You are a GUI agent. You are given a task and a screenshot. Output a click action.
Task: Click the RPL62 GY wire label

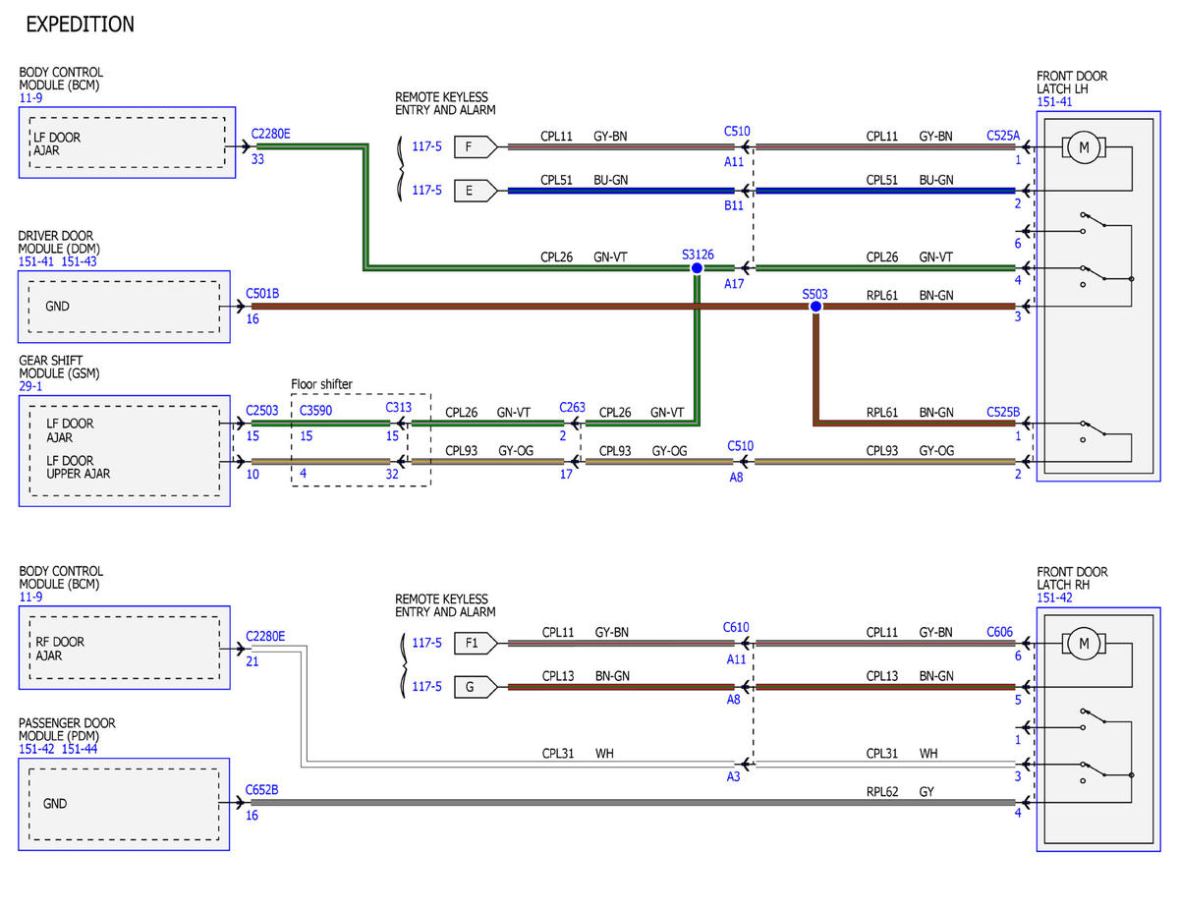899,791
